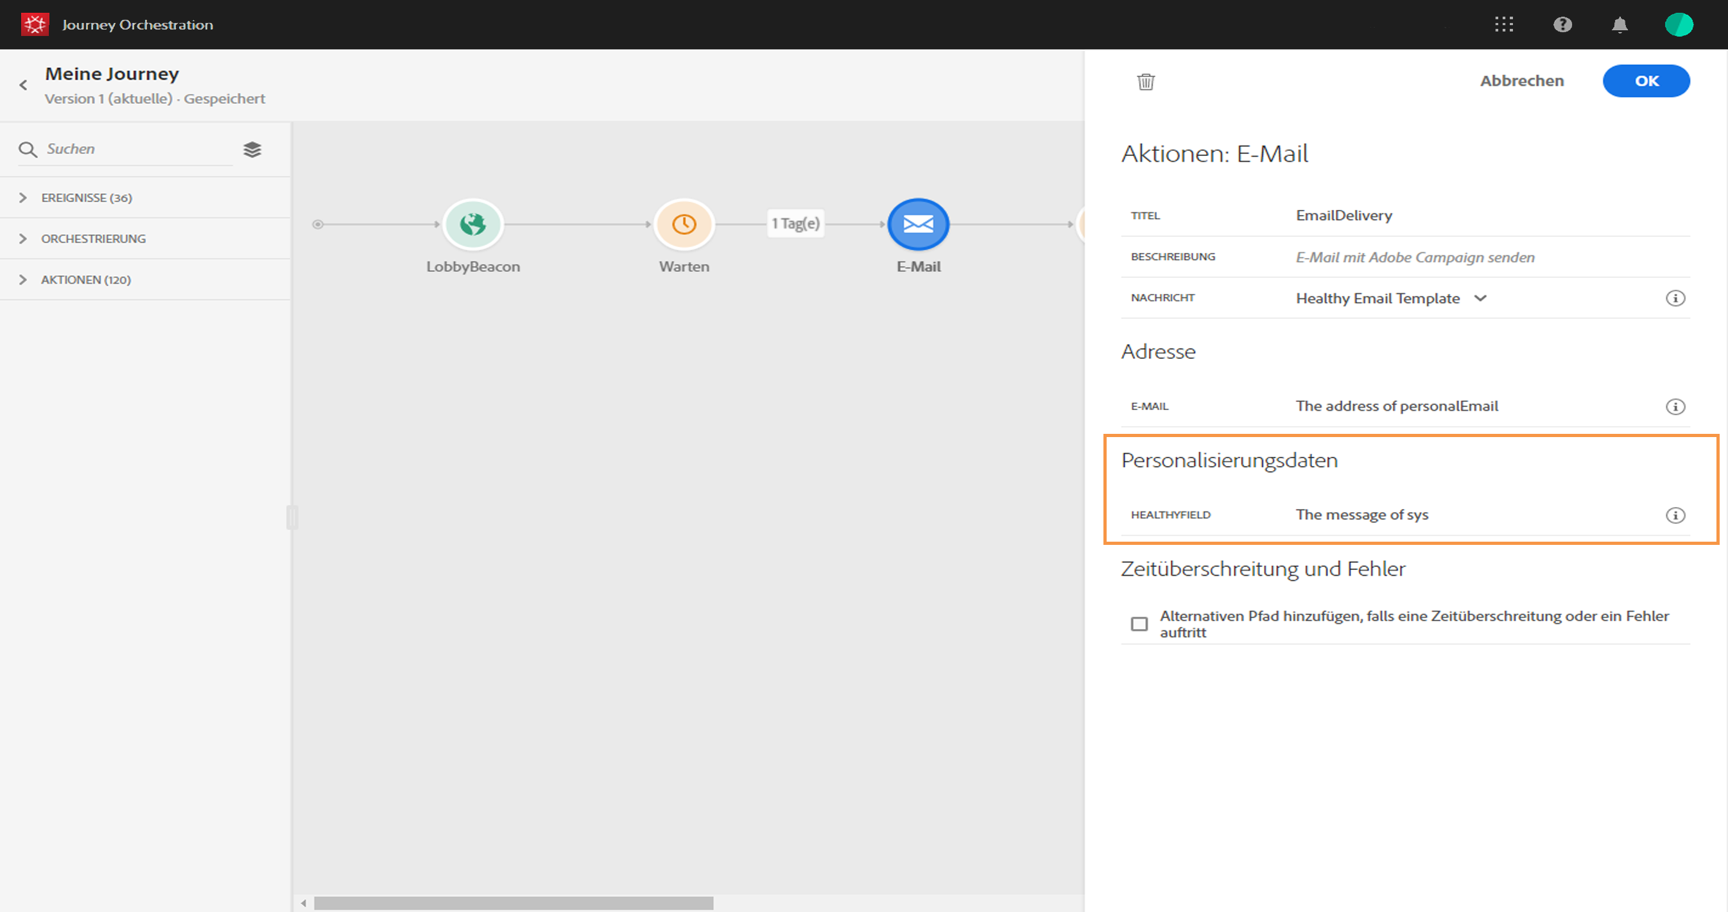The height and width of the screenshot is (912, 1728).
Task: Click the OK button
Action: pyautogui.click(x=1645, y=81)
